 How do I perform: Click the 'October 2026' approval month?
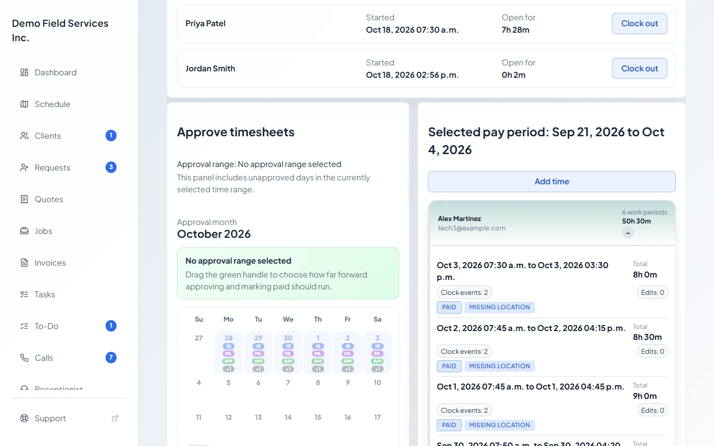(214, 234)
